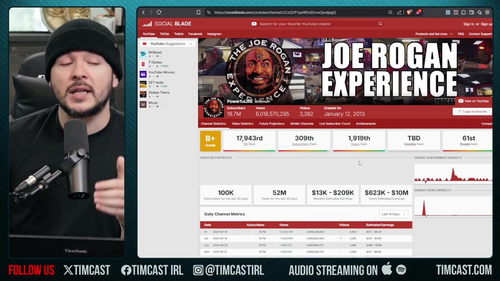Click the +2,053,795 views cell

(x=286, y=232)
